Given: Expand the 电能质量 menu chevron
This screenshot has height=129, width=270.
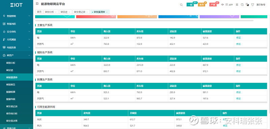Looking at the screenshot, I should [x=29, y=47].
